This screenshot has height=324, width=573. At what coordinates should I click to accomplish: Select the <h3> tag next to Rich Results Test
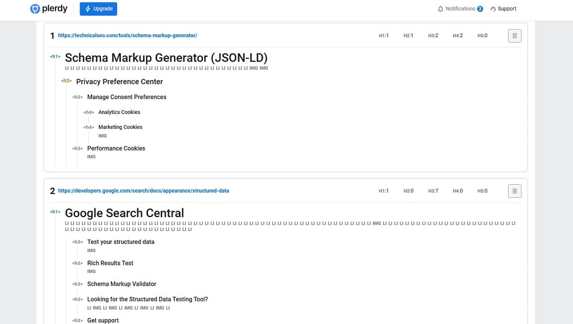point(77,263)
